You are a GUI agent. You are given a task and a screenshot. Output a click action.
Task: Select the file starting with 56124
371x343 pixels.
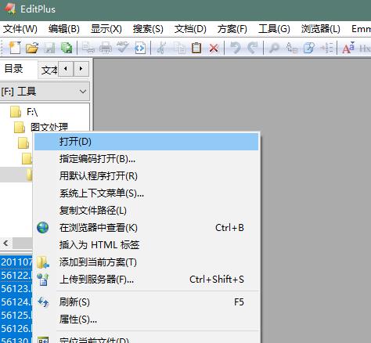pyautogui.click(x=16, y=302)
